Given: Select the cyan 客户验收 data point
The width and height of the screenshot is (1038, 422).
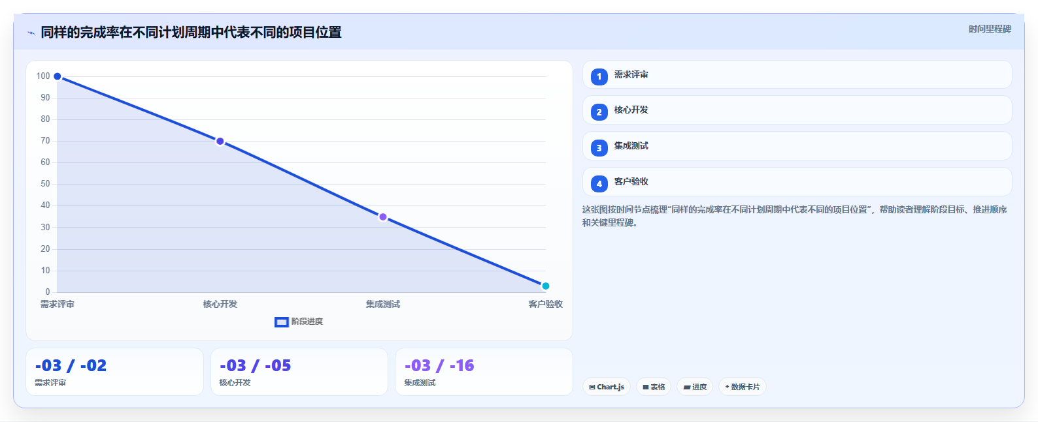Looking at the screenshot, I should [546, 286].
